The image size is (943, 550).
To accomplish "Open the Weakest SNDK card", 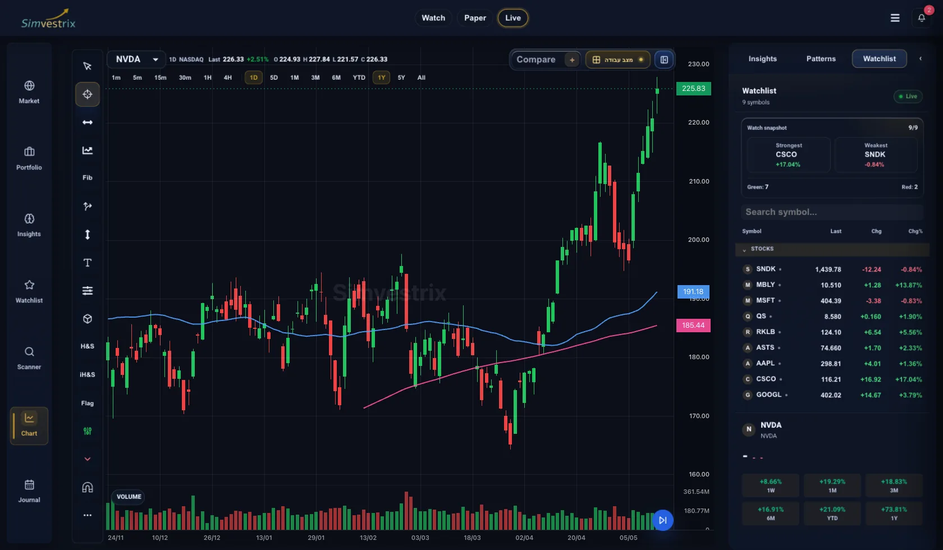I will (876, 155).
